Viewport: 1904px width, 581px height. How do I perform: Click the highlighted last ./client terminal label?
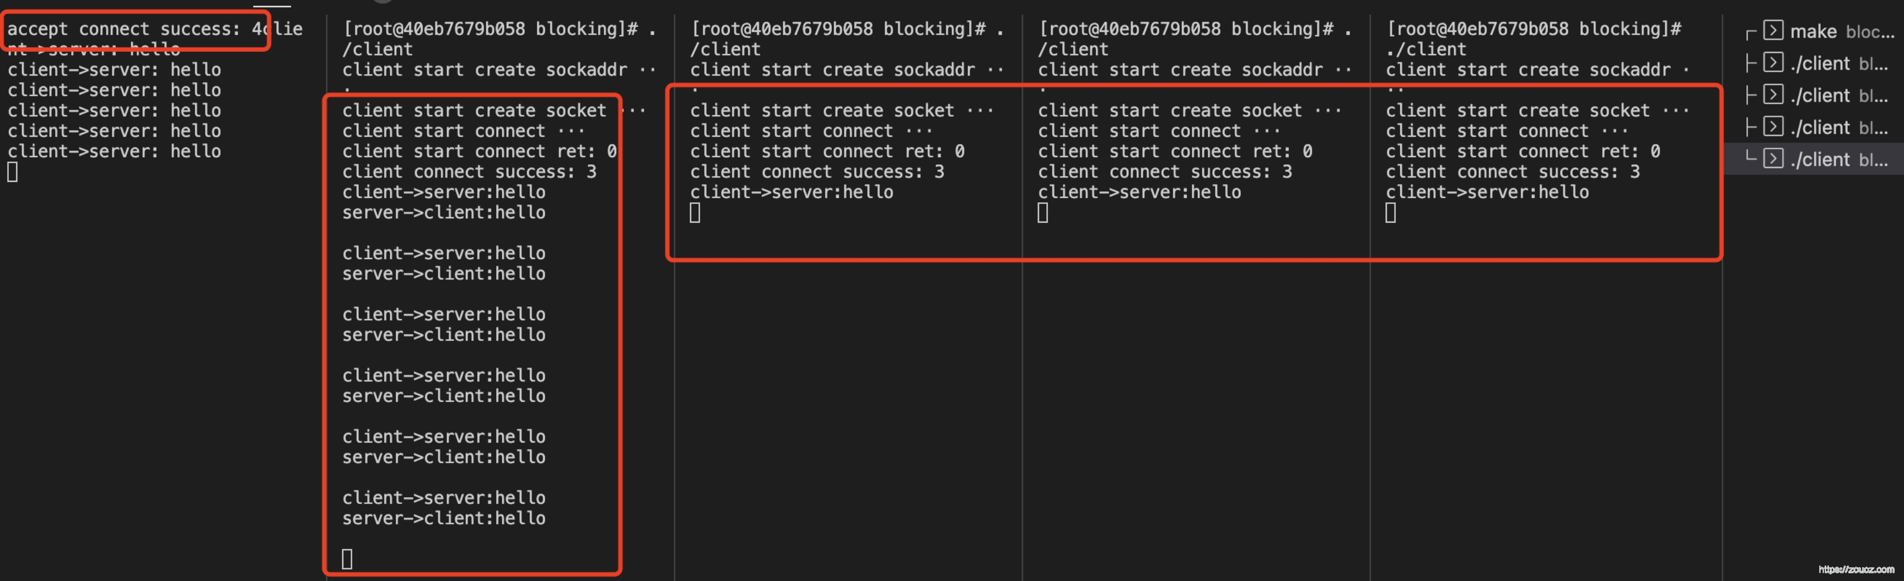tap(1820, 159)
